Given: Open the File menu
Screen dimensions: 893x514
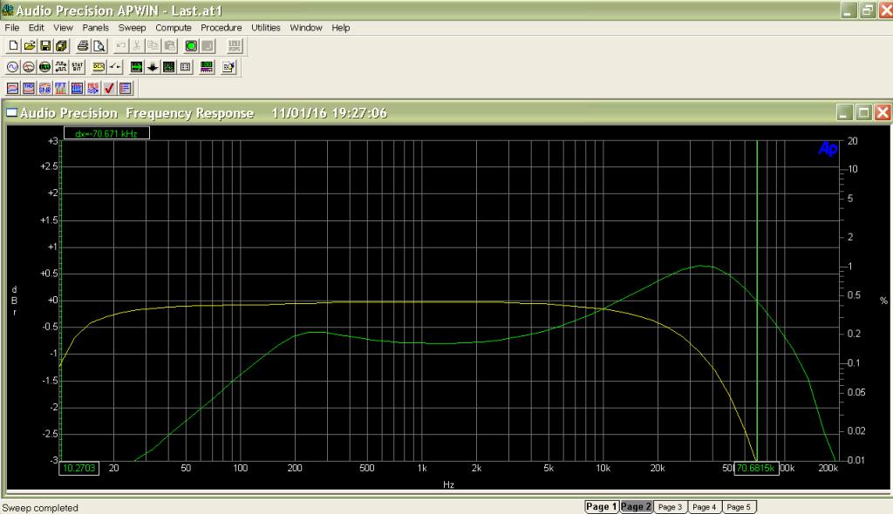Looking at the screenshot, I should point(12,27).
